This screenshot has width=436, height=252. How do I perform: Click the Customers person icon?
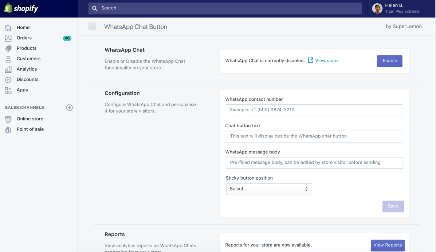click(8, 59)
